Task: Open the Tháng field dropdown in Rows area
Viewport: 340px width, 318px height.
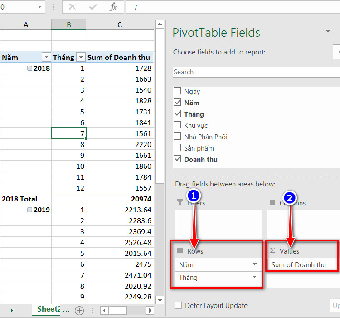Action: coord(254,277)
